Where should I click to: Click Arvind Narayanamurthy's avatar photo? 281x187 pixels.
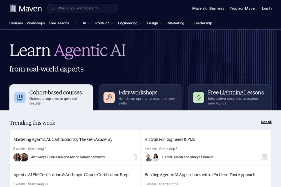point(24,157)
